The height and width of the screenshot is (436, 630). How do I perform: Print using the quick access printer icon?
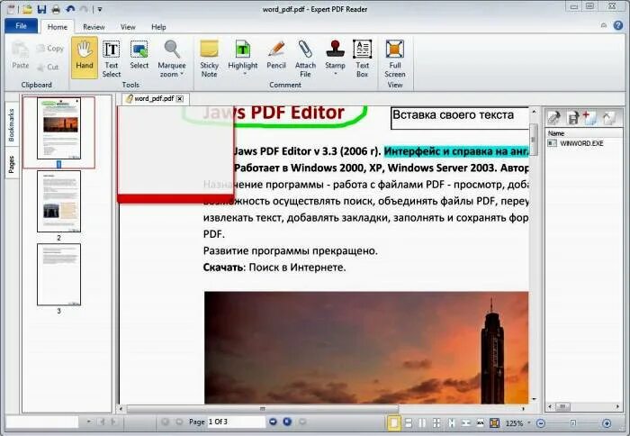[x=56, y=9]
